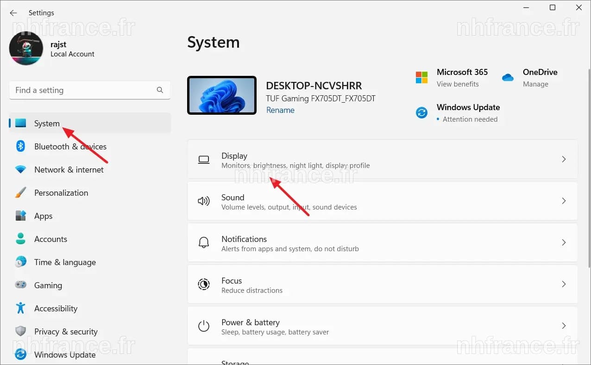The image size is (591, 365).
Task: Open Network & internet wifi icon
Action: point(20,170)
